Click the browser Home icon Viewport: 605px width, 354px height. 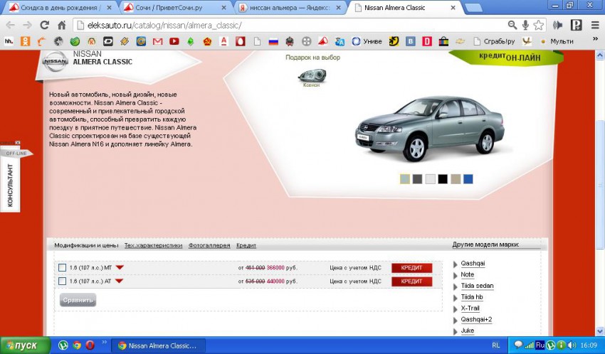point(62,25)
